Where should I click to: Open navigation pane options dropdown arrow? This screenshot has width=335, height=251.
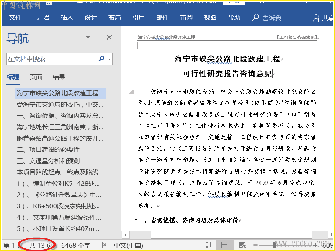point(88,37)
